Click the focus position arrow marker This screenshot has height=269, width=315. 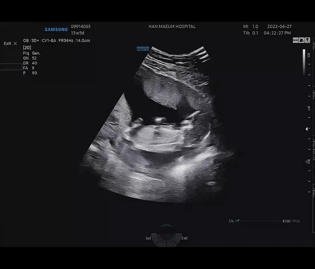pyautogui.click(x=307, y=129)
